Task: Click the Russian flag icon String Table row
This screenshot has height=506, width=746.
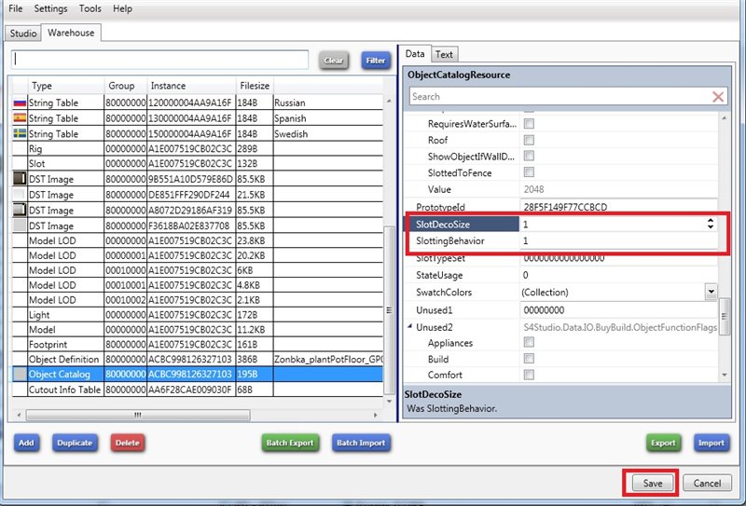Action: [x=18, y=103]
